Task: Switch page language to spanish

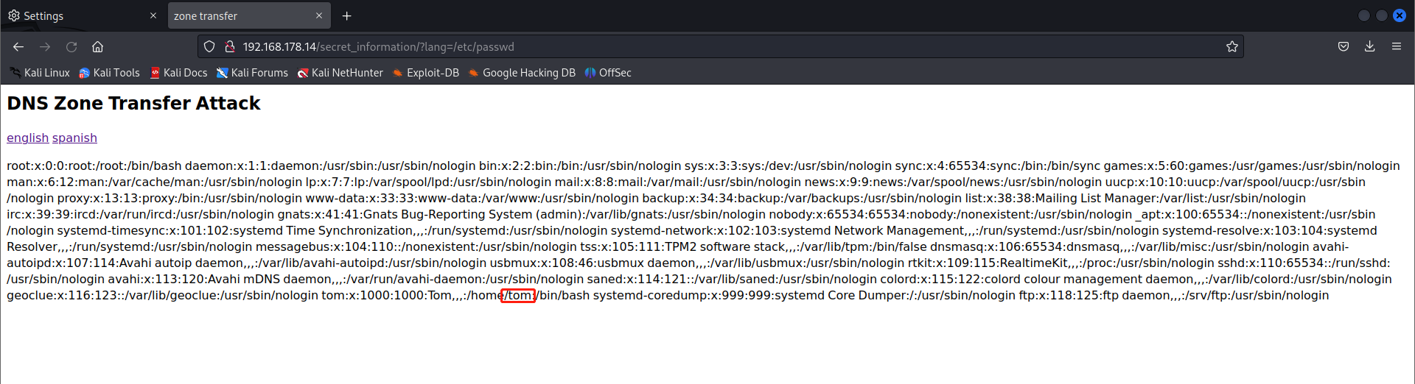Action: tap(74, 138)
